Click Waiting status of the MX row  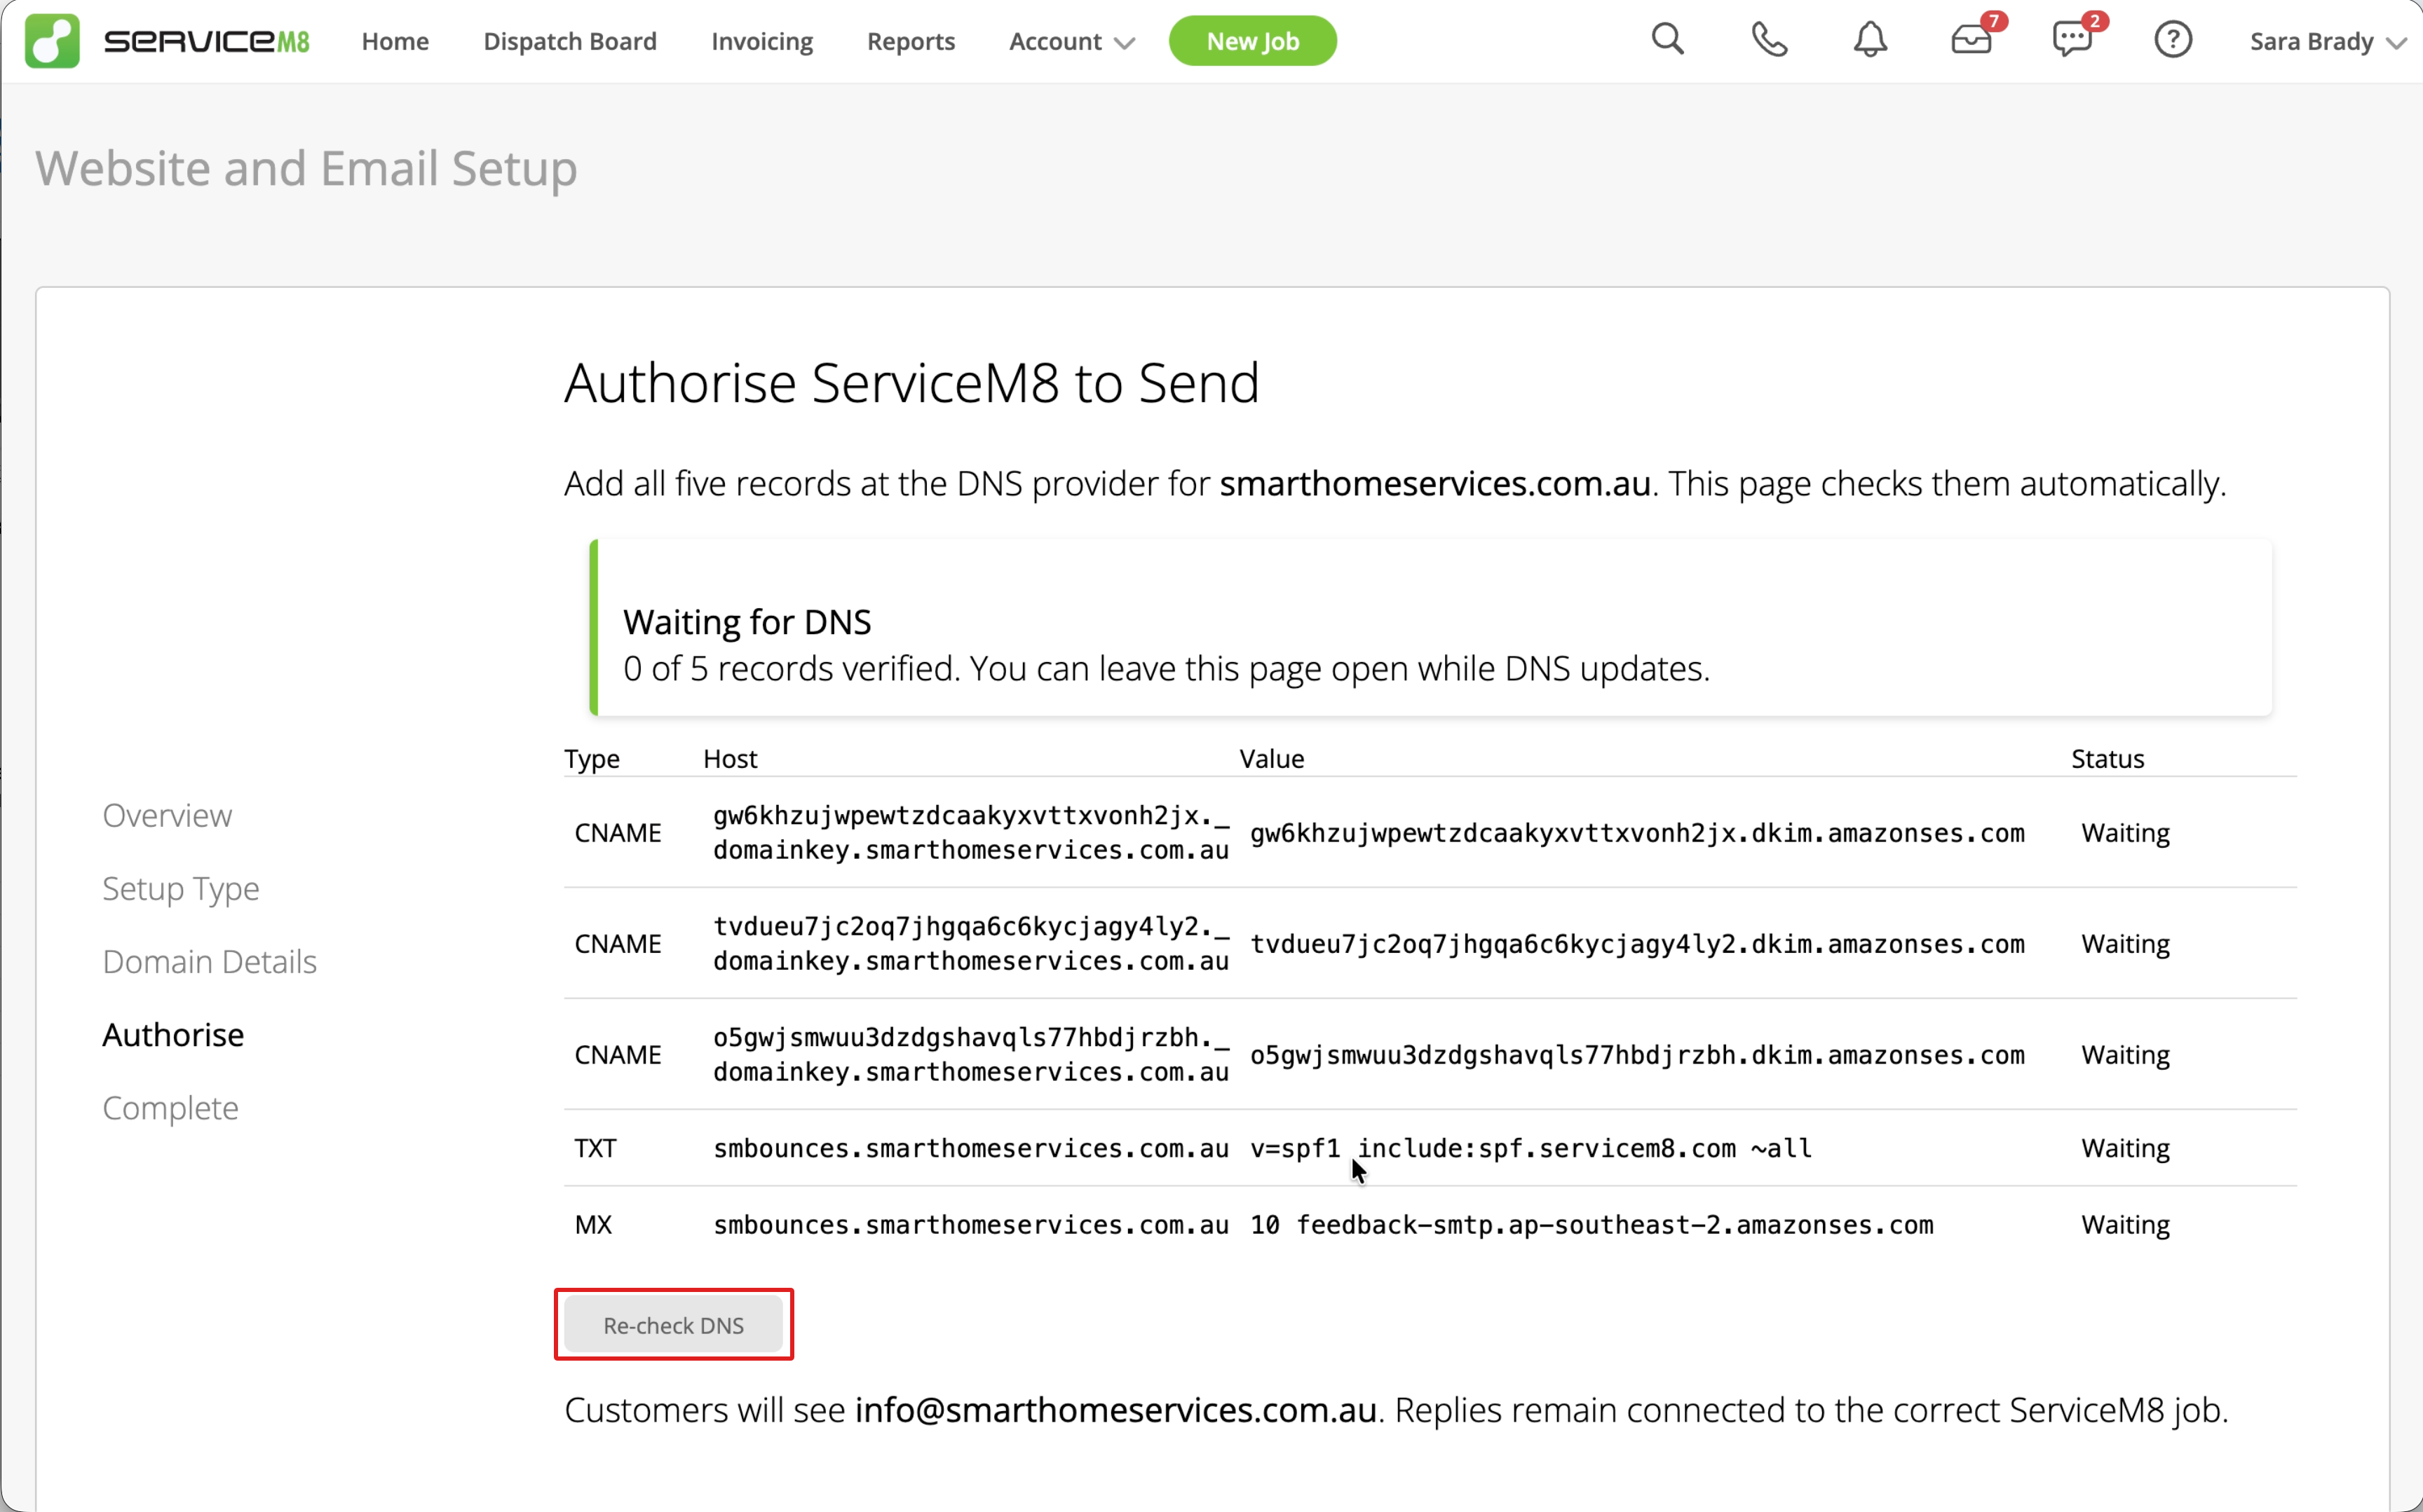point(2125,1225)
